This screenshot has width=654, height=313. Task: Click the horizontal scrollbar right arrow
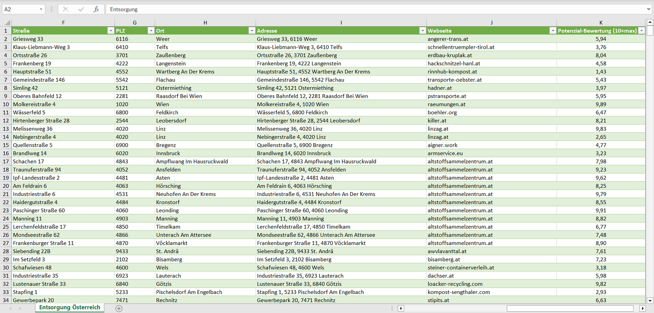pos(642,308)
